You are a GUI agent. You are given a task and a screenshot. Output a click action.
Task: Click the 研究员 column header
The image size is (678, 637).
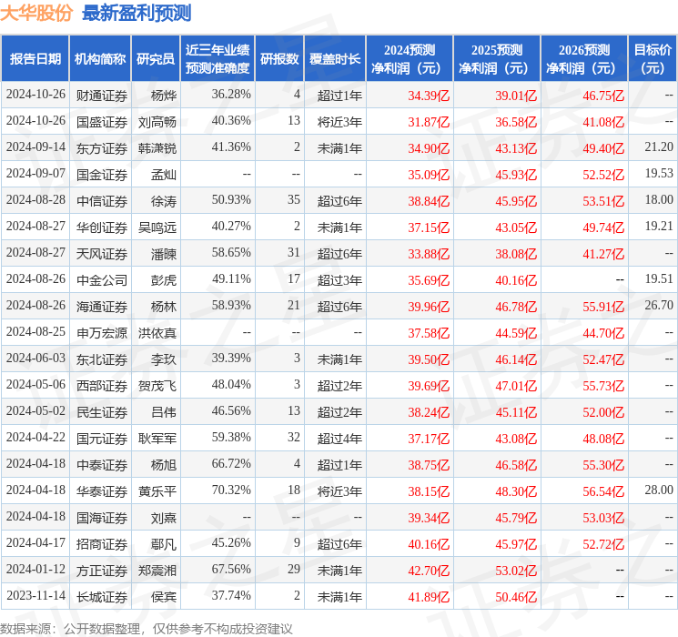(156, 59)
